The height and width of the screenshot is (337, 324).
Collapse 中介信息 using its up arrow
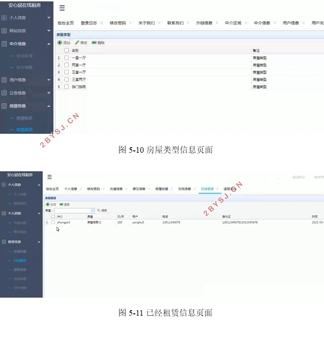[49, 44]
